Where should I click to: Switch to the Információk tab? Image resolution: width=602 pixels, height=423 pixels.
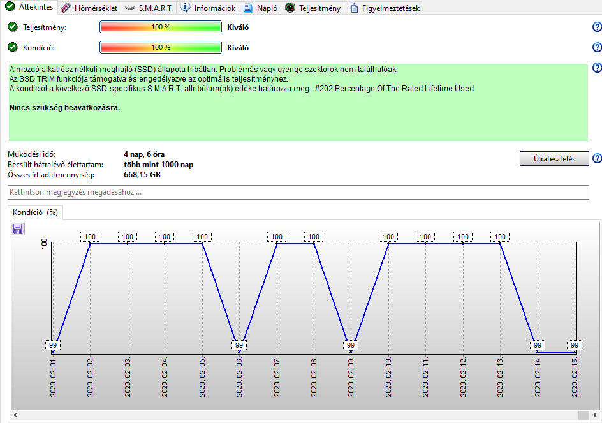pyautogui.click(x=208, y=8)
